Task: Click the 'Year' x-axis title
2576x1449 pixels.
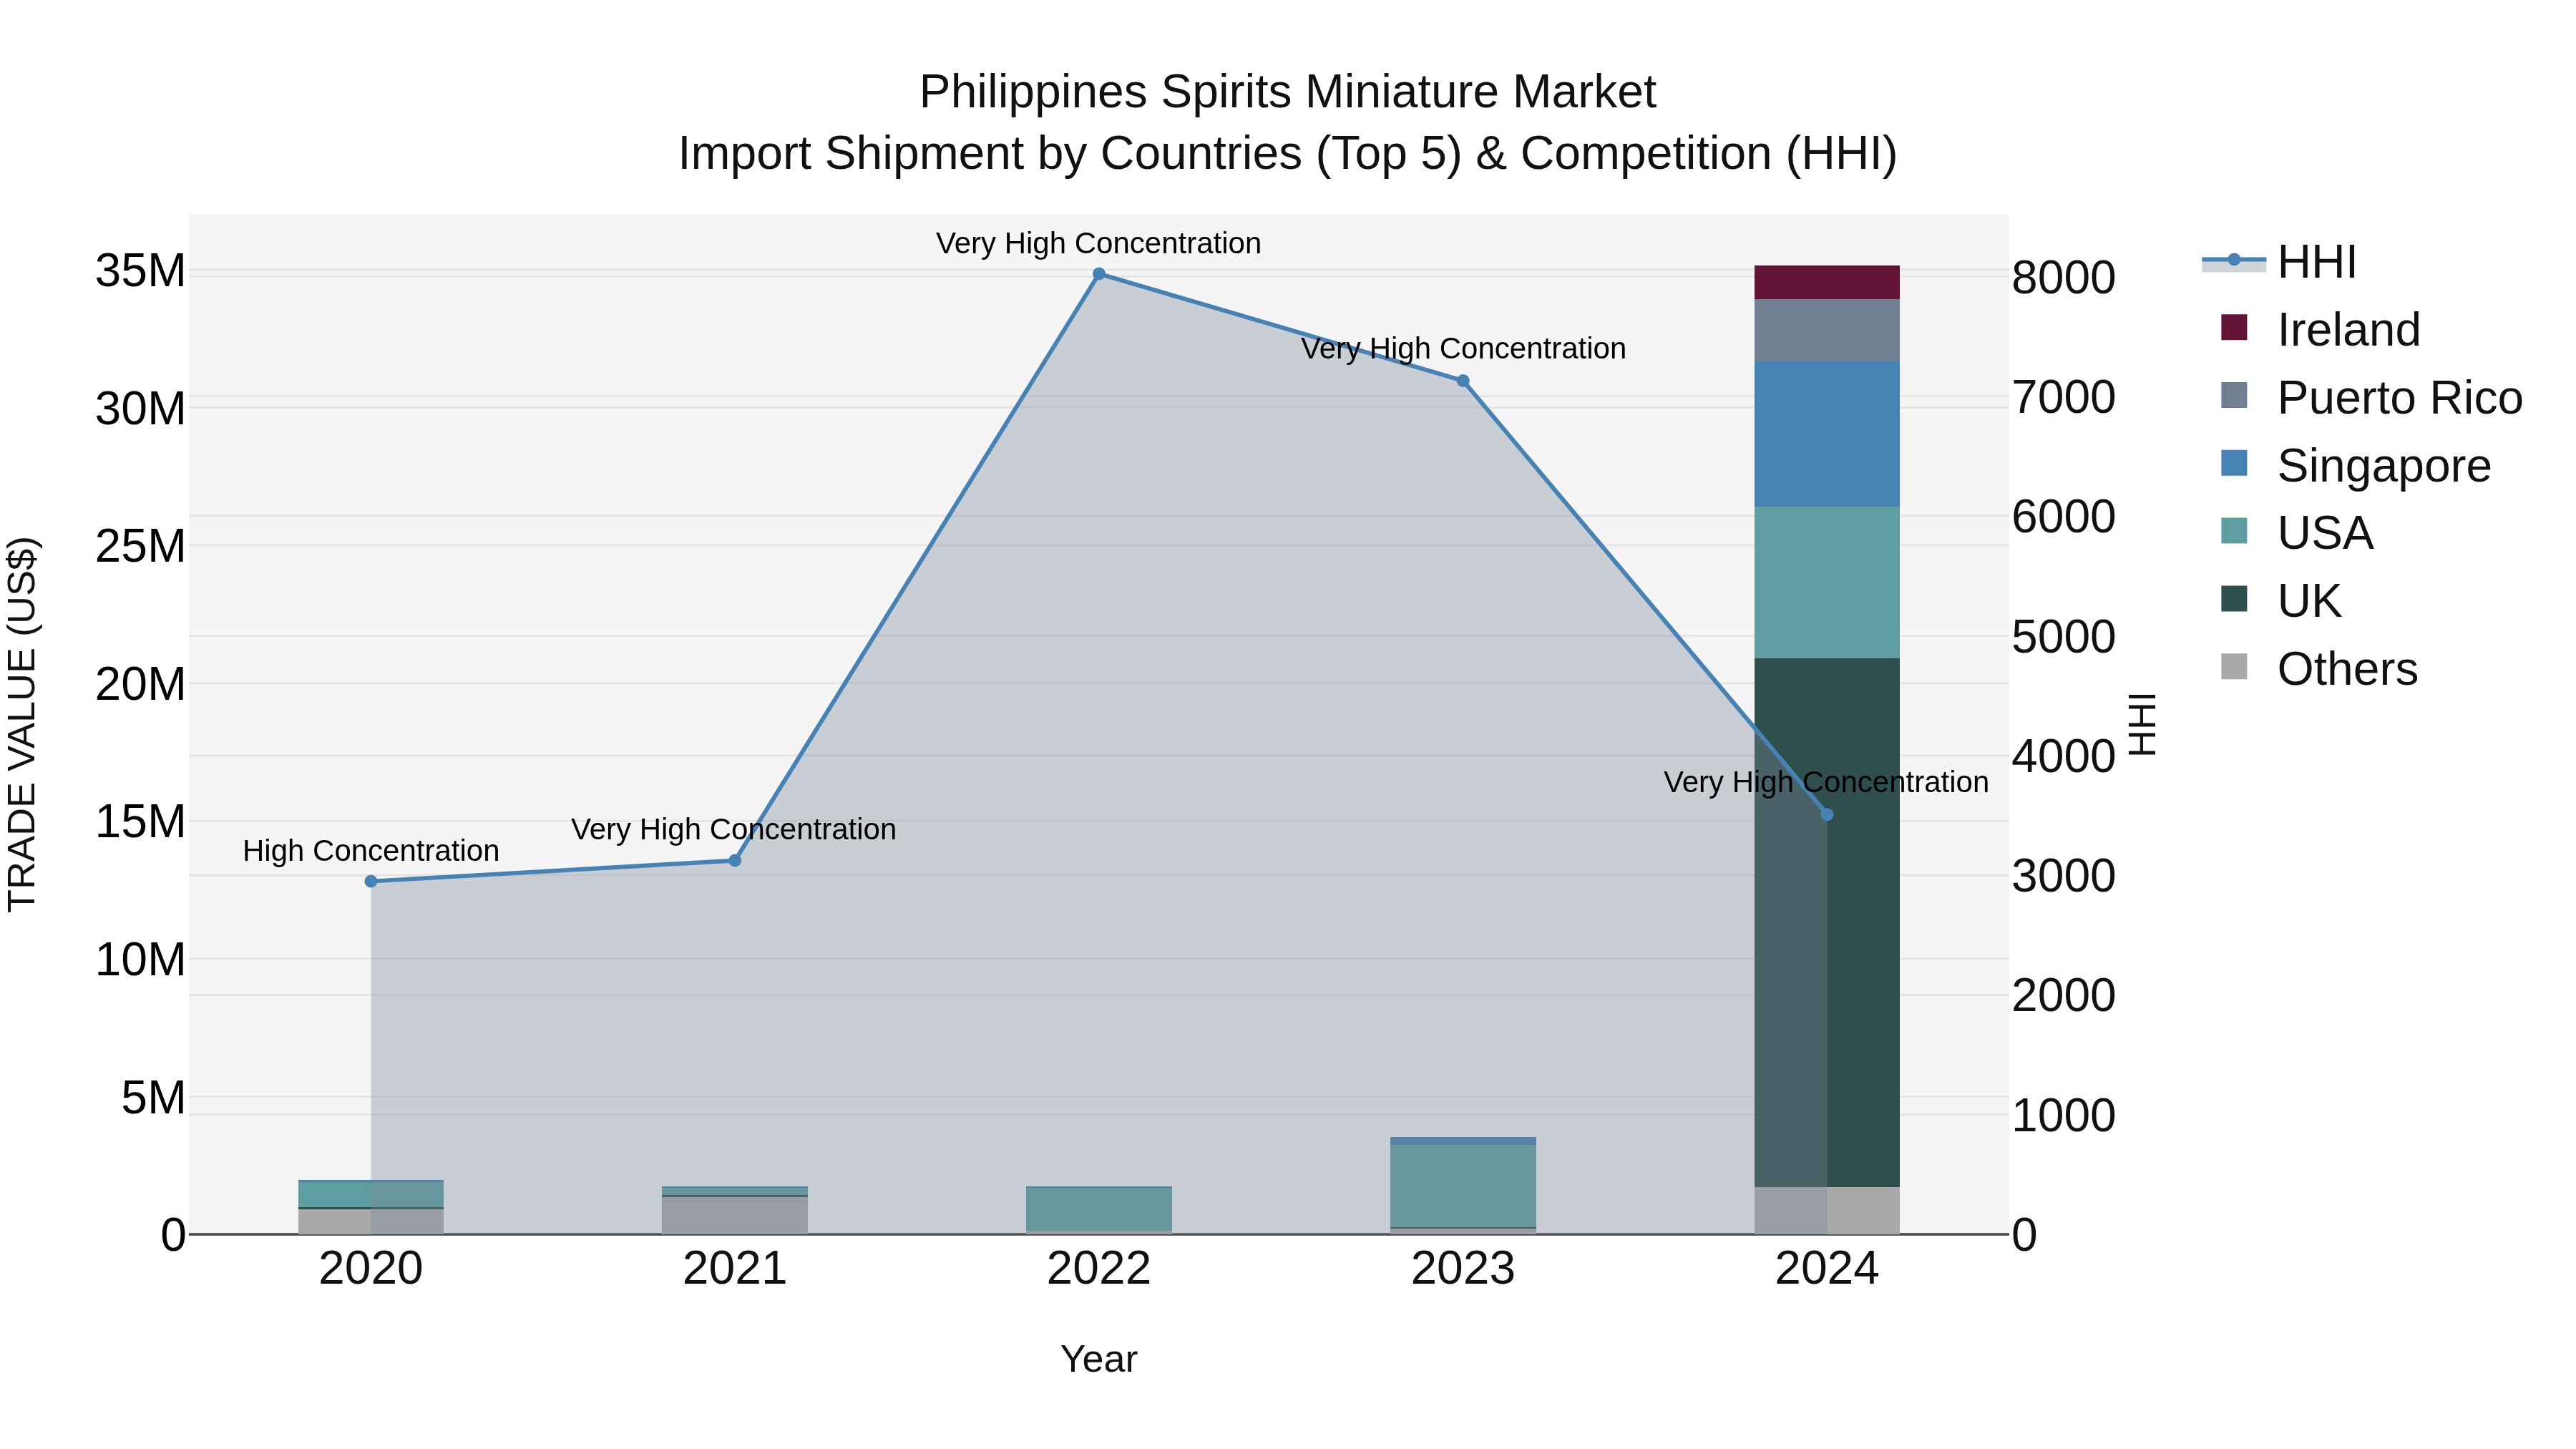Action: click(x=1099, y=1359)
